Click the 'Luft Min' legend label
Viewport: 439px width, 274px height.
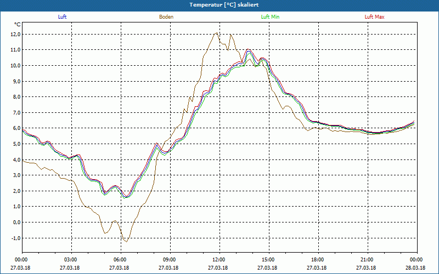pyautogui.click(x=270, y=17)
